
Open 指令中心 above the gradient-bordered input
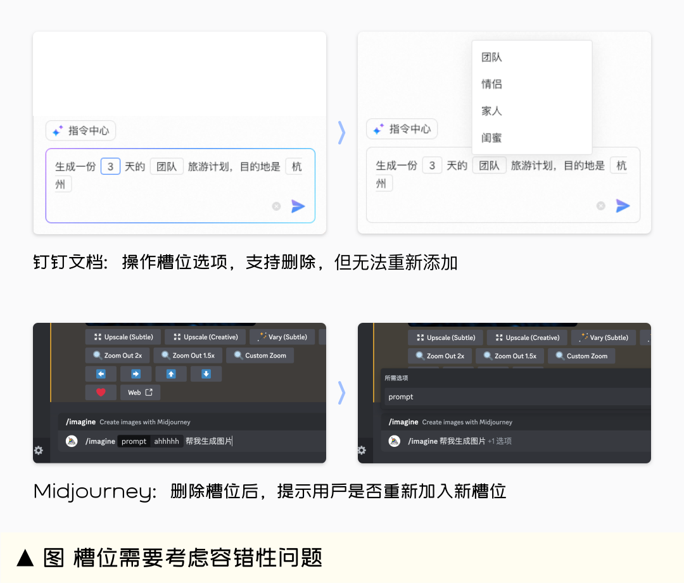click(80, 130)
